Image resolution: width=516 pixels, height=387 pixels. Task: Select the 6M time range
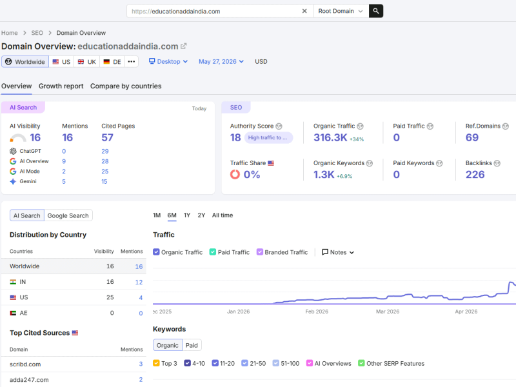click(172, 215)
